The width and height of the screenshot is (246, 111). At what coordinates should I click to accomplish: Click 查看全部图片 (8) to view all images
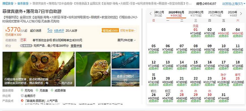pyautogui.click(x=126, y=78)
